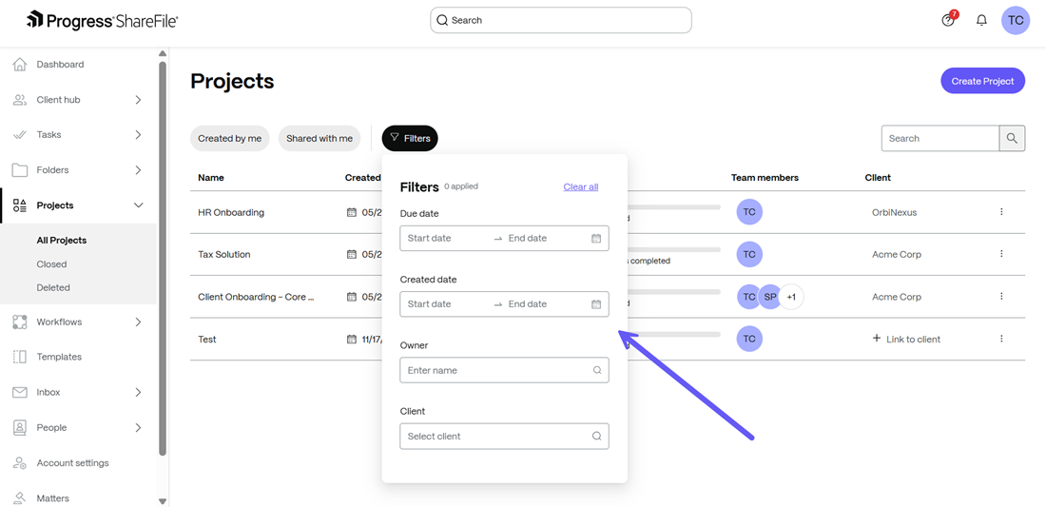Click the +1 additional members badge

pos(791,297)
